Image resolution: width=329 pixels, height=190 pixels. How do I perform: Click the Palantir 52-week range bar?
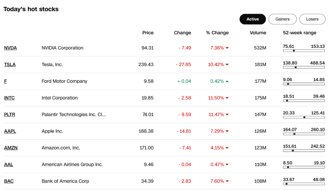(x=304, y=117)
